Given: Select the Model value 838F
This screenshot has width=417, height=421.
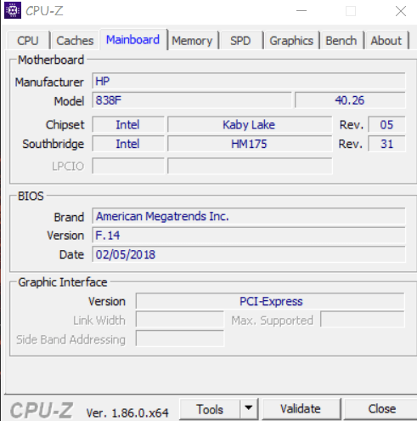Looking at the screenshot, I should tap(192, 100).
